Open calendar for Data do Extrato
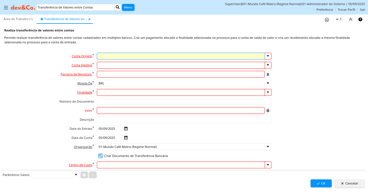 (x=126, y=129)
